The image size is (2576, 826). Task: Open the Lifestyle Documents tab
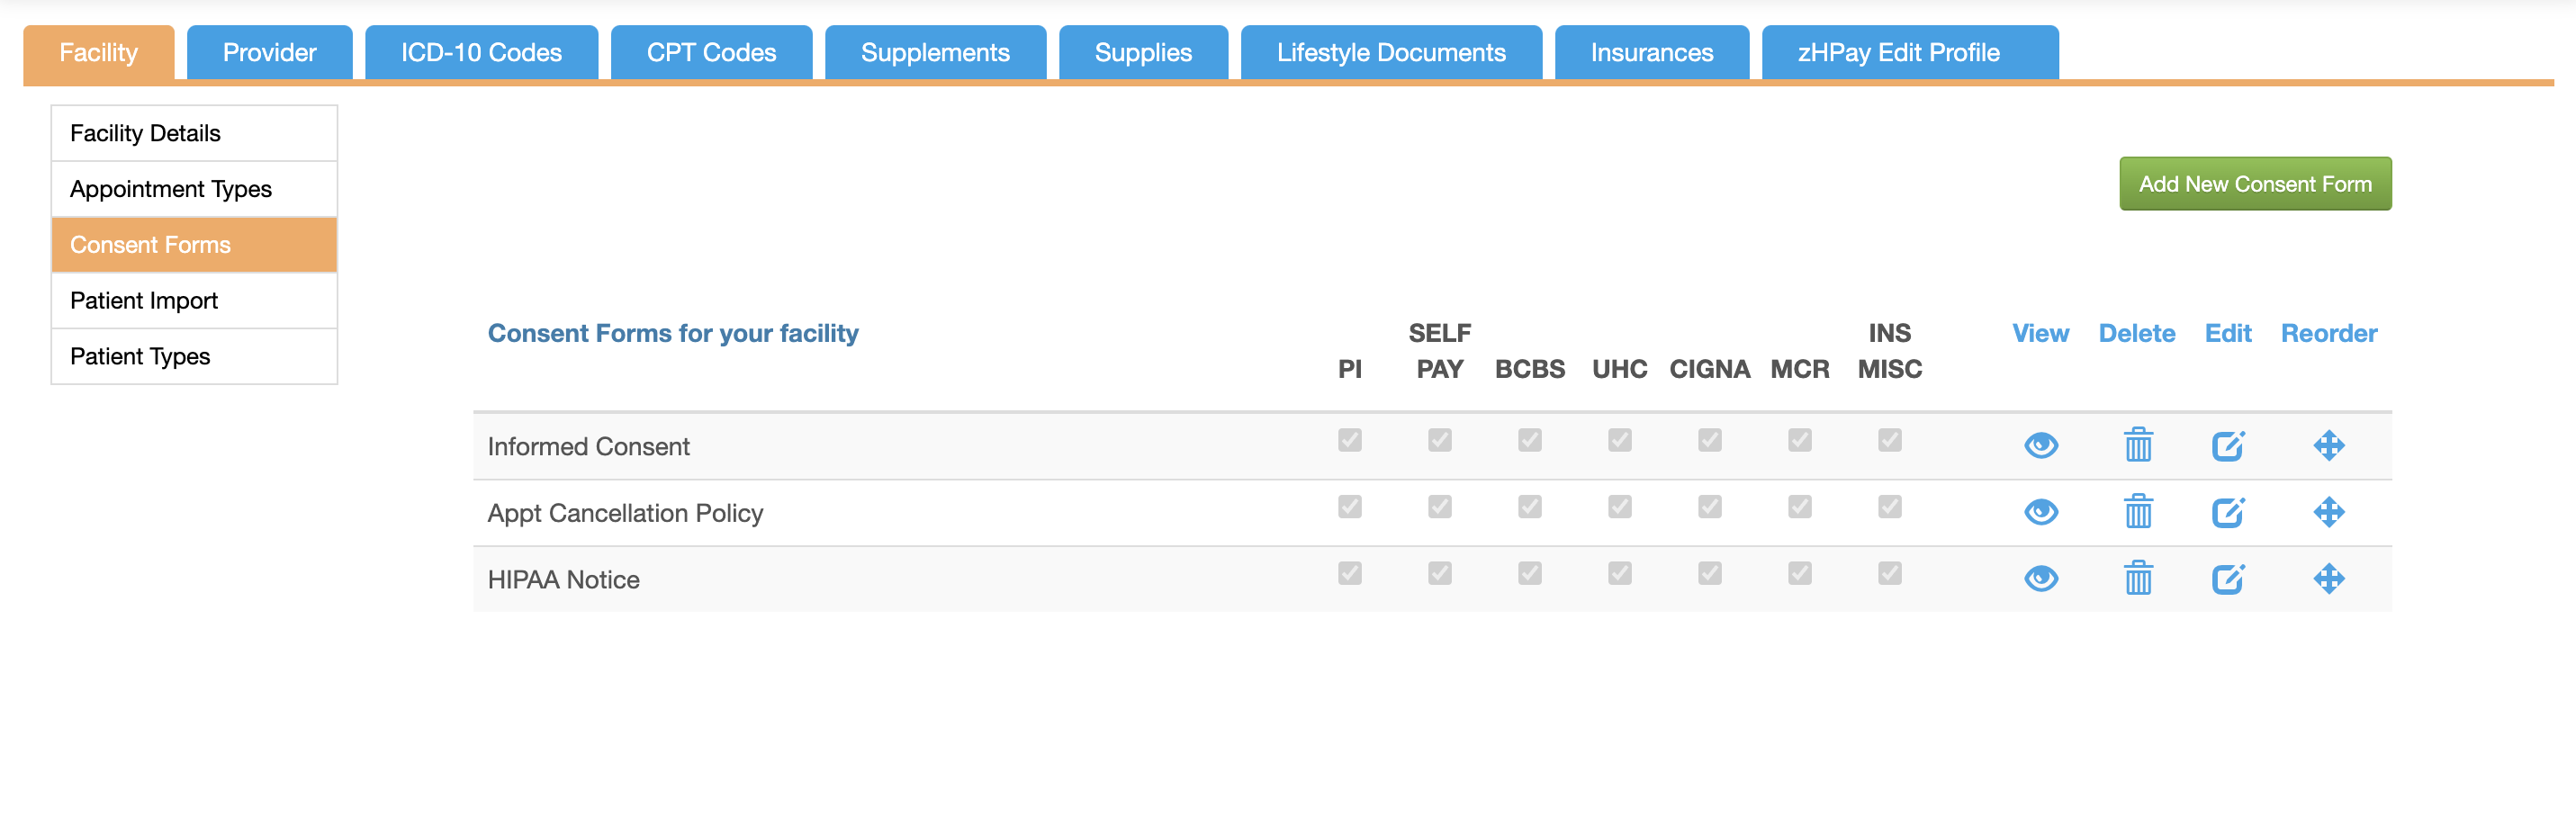coord(1391,52)
